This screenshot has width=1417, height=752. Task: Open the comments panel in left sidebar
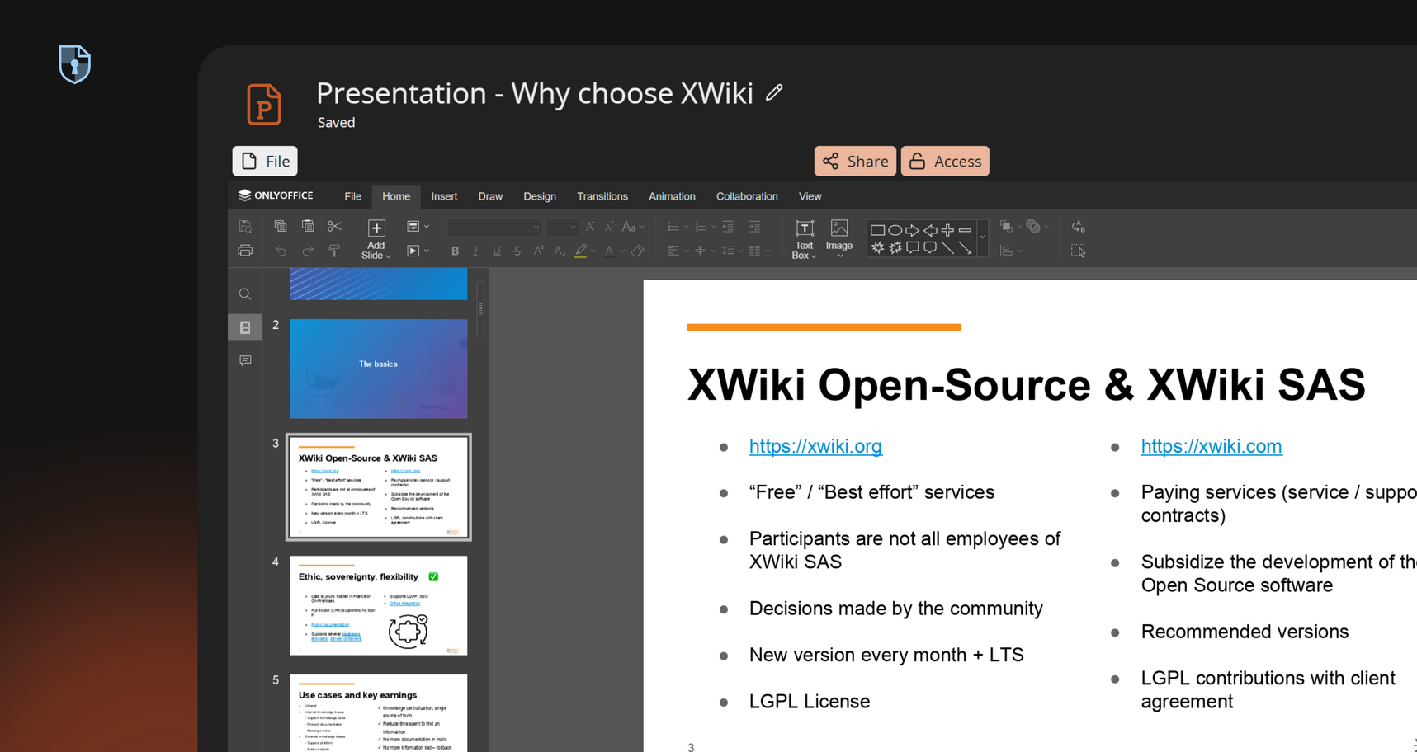(x=245, y=360)
